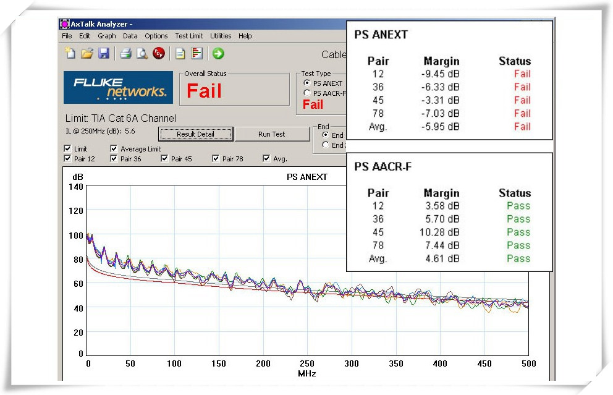The height and width of the screenshot is (395, 613).
Task: Click the -5.95 dB average margin
Action: [440, 127]
